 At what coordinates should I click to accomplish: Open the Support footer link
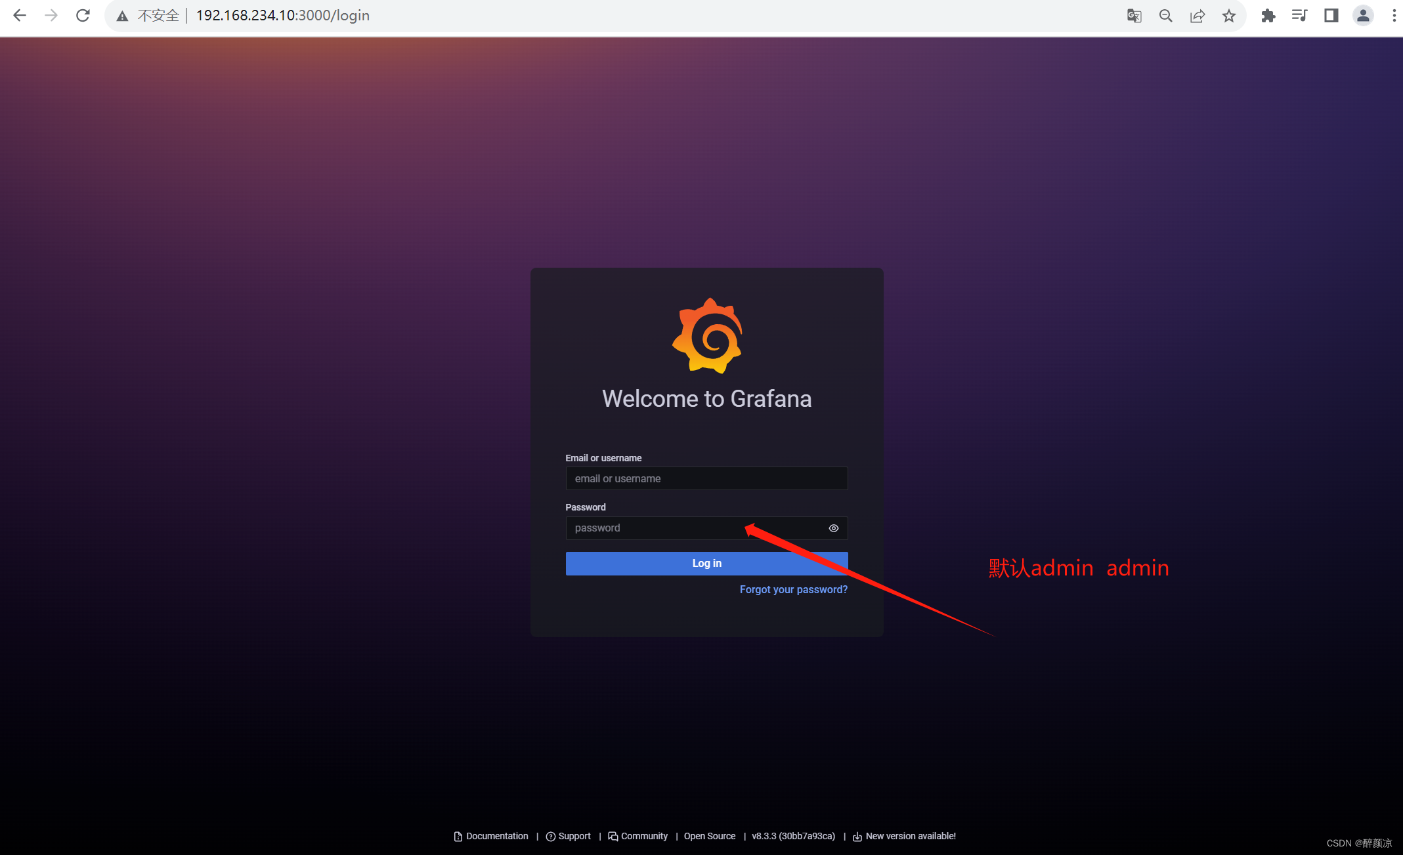point(569,836)
